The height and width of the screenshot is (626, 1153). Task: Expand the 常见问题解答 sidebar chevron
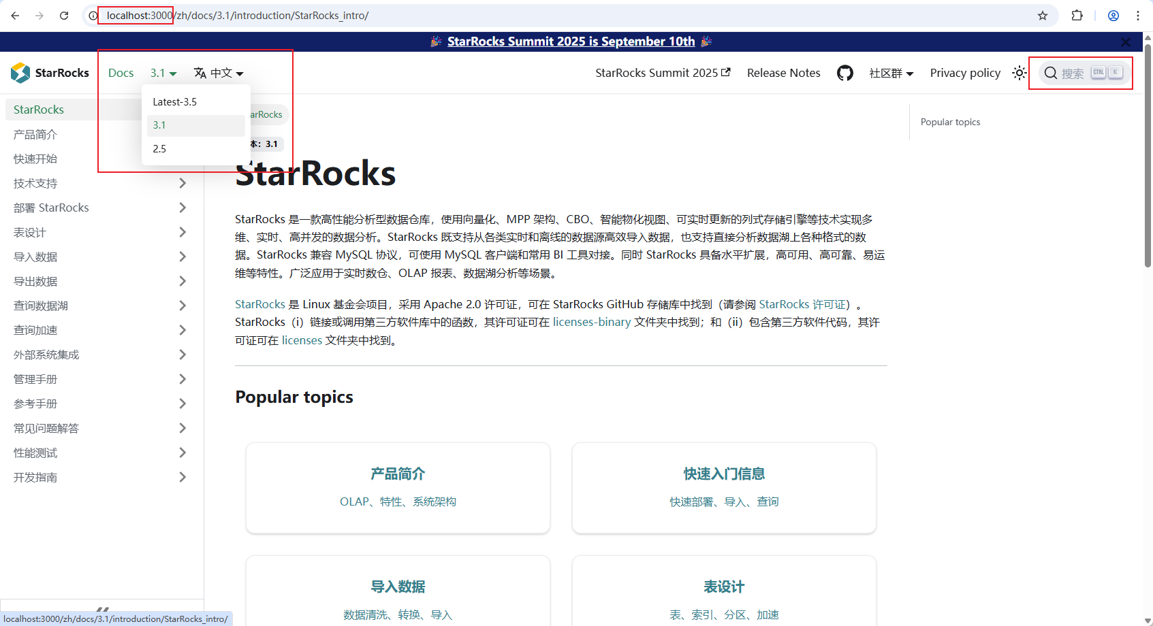[183, 428]
